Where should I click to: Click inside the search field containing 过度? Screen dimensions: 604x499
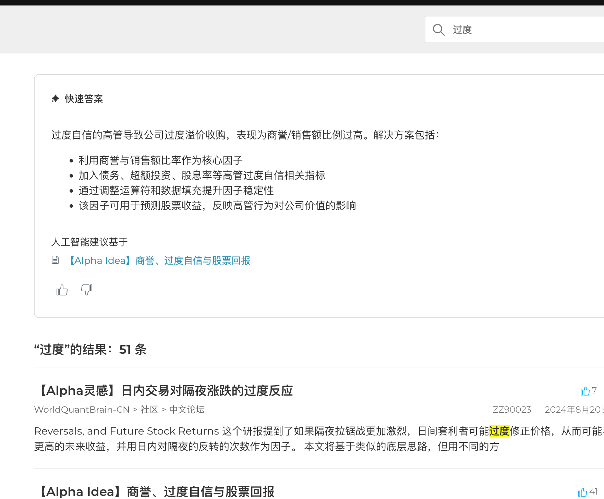[497, 30]
